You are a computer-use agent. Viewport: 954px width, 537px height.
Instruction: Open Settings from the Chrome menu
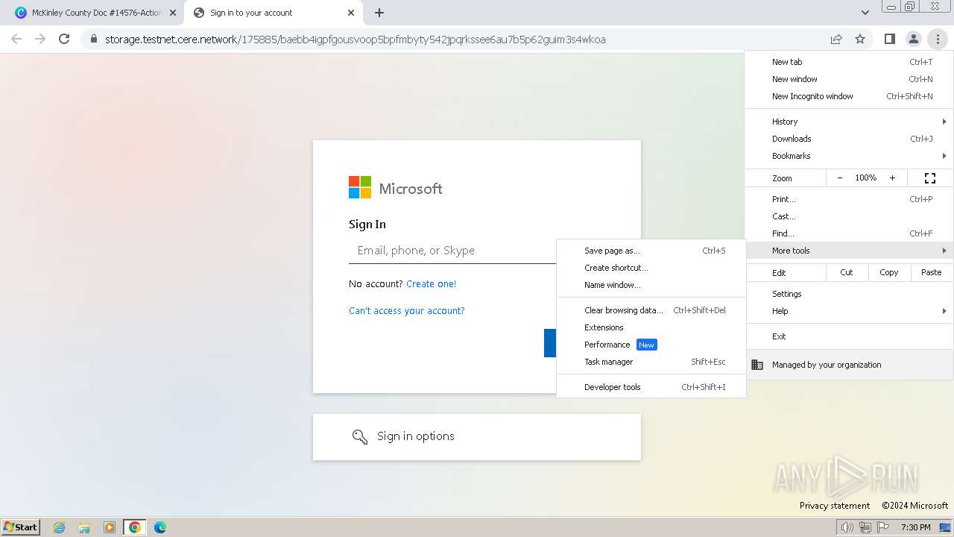pyautogui.click(x=849, y=294)
